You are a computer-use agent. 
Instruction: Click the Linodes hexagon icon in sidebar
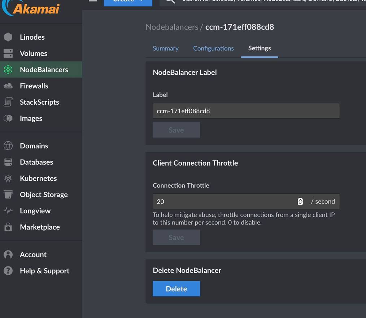coord(8,37)
